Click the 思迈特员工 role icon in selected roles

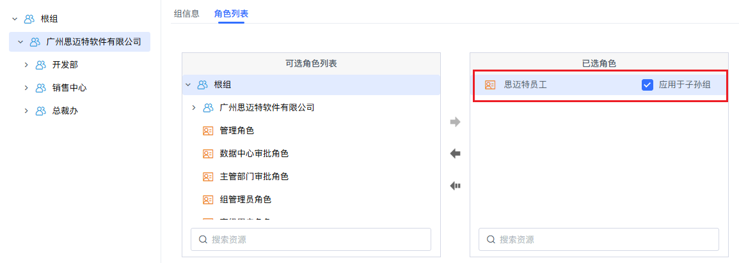490,85
